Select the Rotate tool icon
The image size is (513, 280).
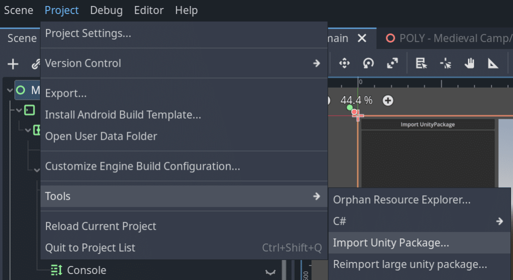pyautogui.click(x=368, y=63)
